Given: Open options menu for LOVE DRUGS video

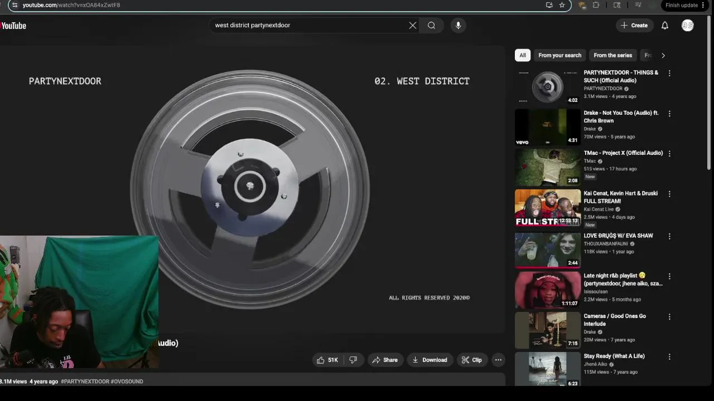Looking at the screenshot, I should pyautogui.click(x=669, y=236).
